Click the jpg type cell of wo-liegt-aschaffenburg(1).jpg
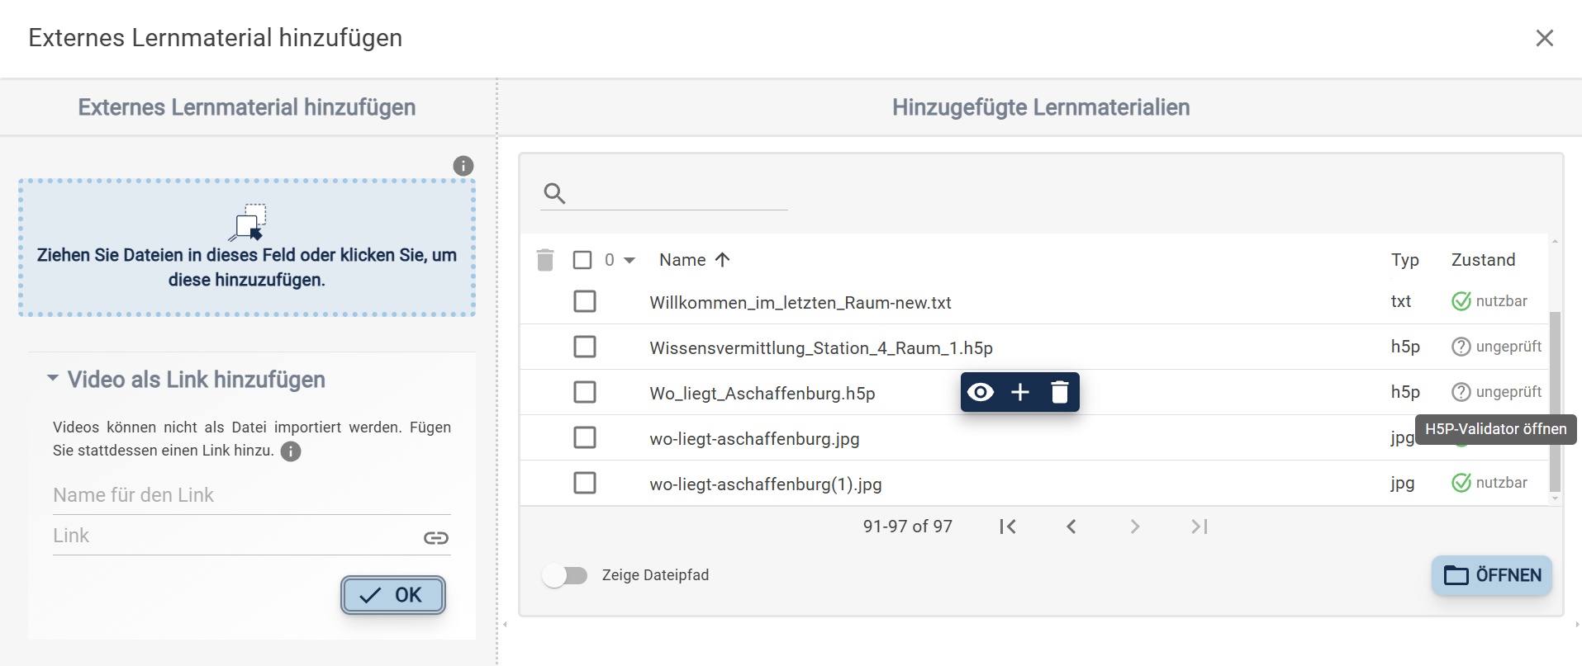 coord(1403,483)
